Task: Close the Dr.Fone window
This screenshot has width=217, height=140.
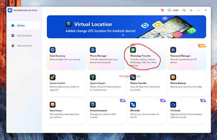Action: pos(206,10)
